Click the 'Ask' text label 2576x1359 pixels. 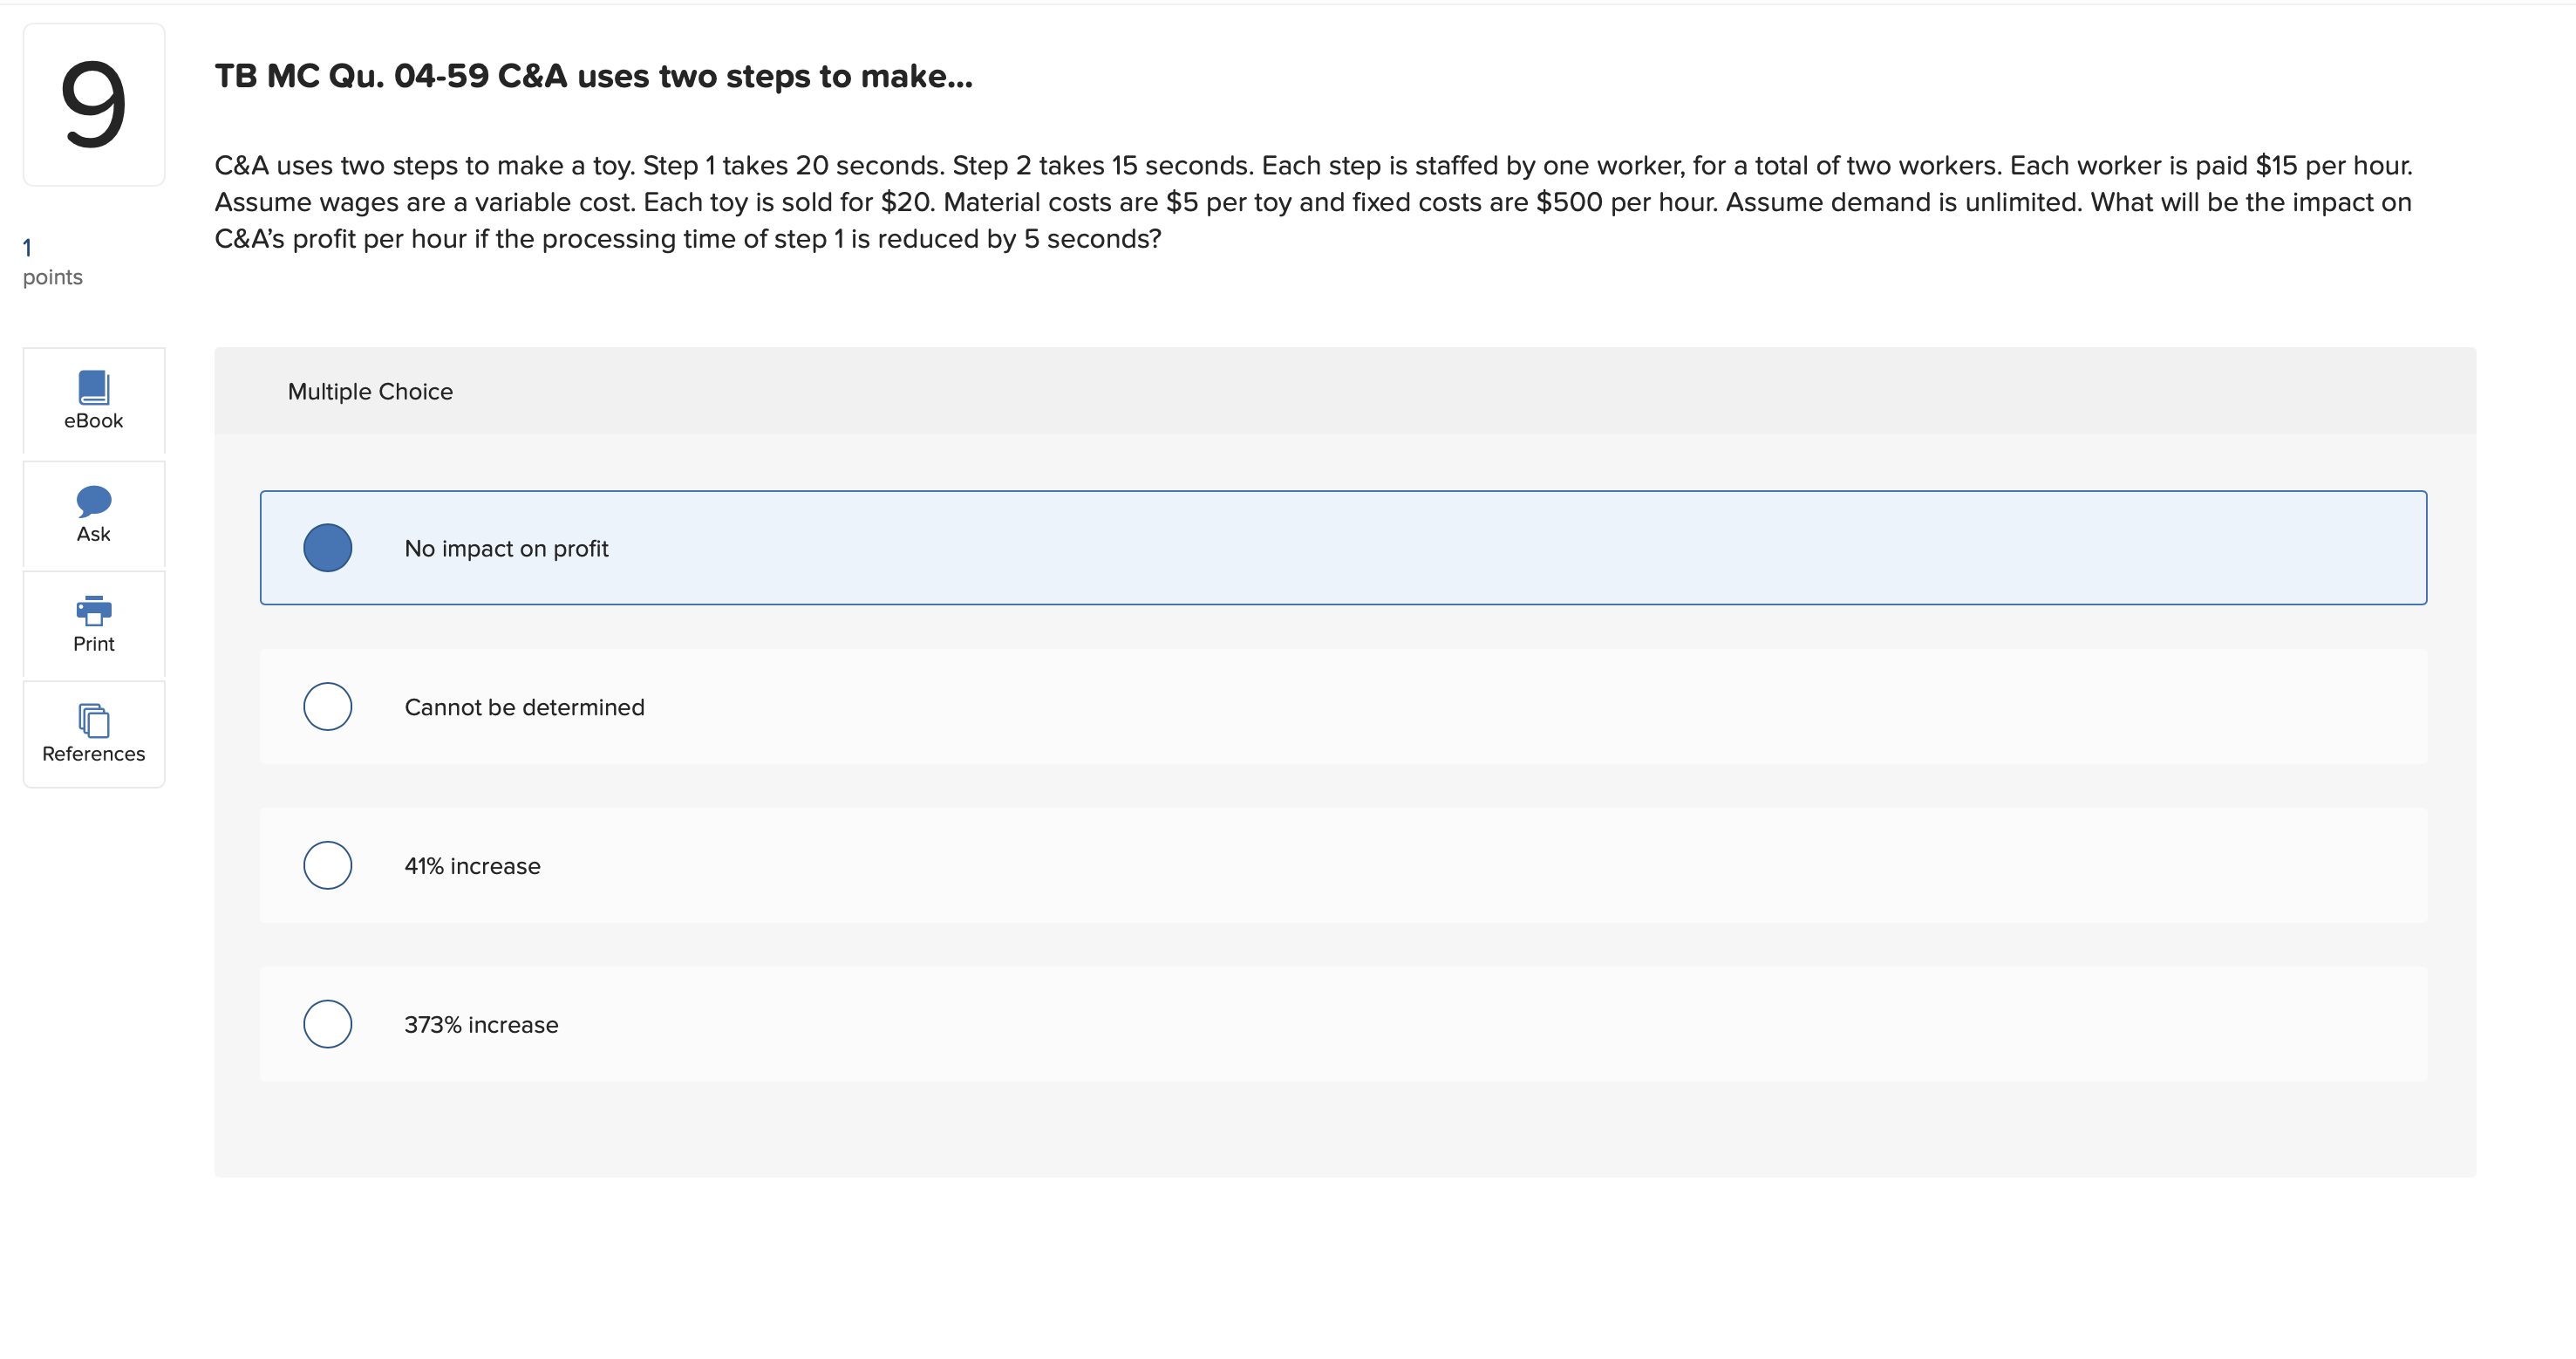pos(93,534)
